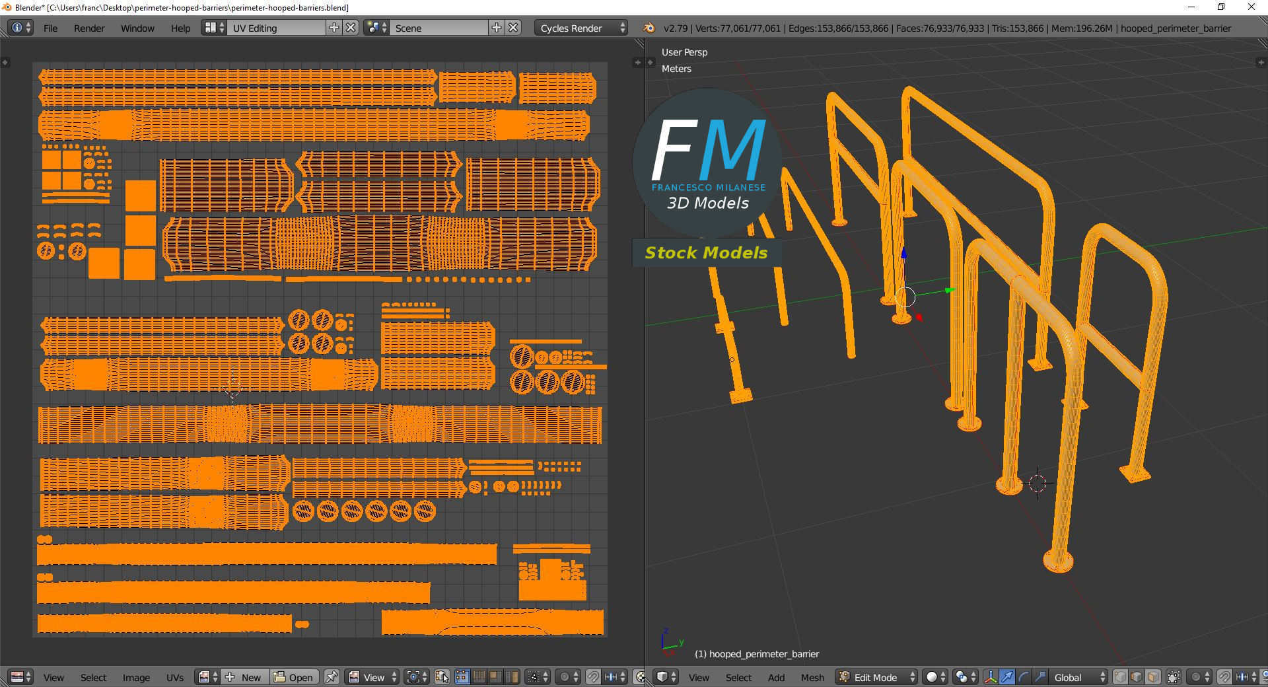Open the Info editor type selector
Screen dimensions: 1268x687
pos(20,28)
